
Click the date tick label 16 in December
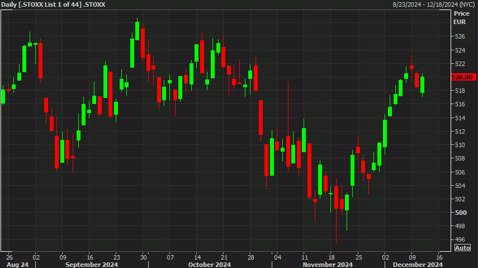coord(439,257)
